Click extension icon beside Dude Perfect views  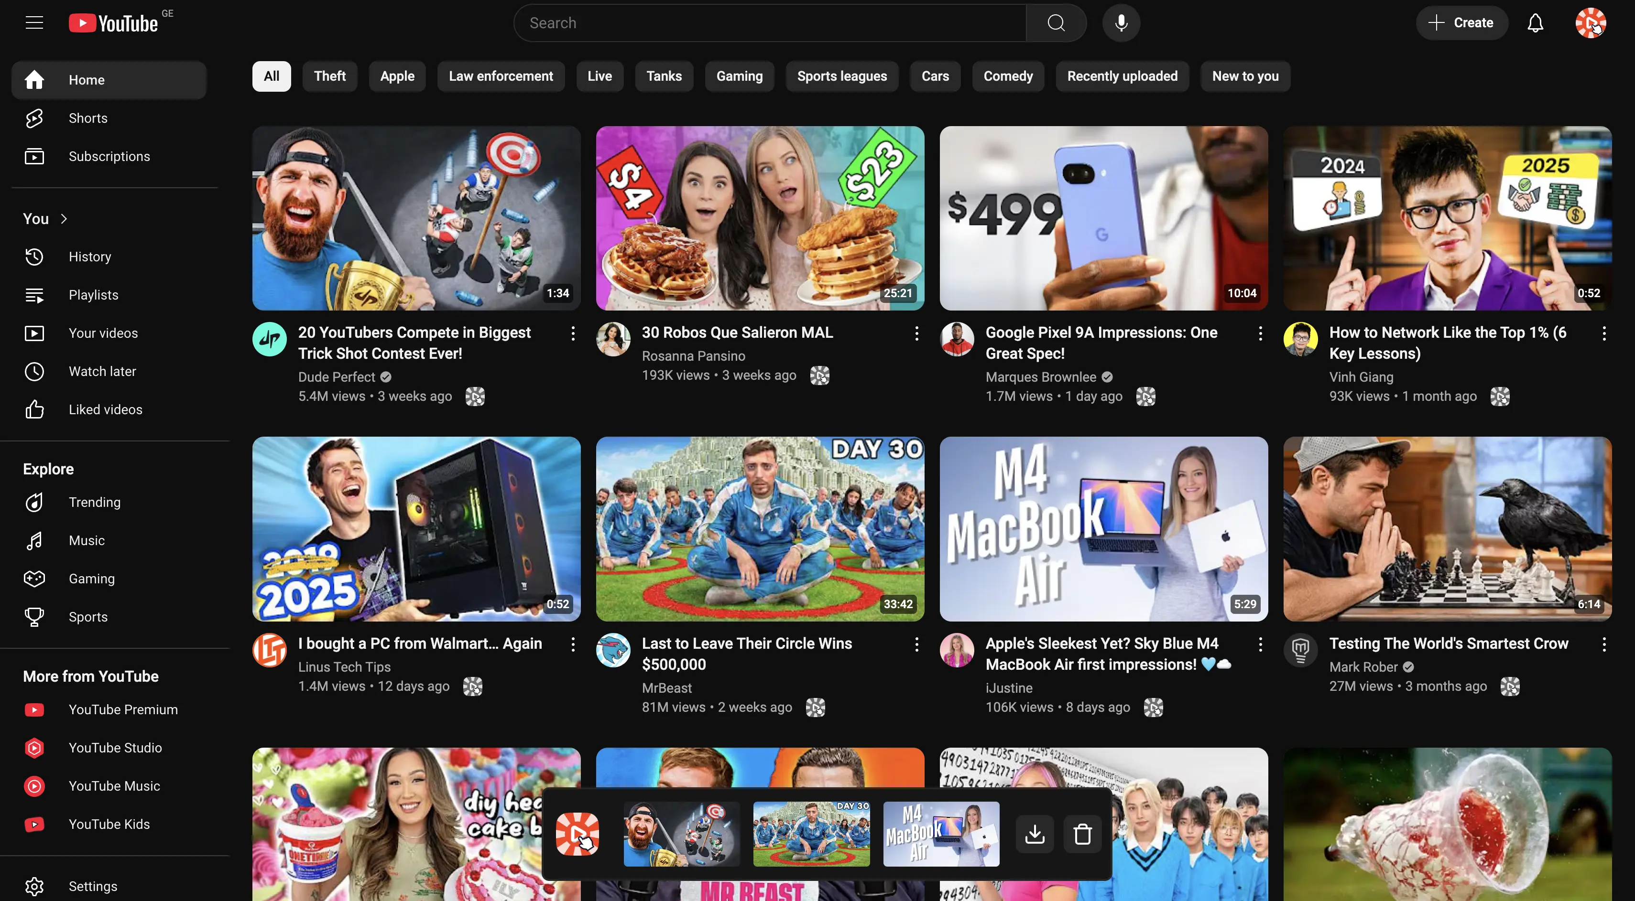click(475, 397)
